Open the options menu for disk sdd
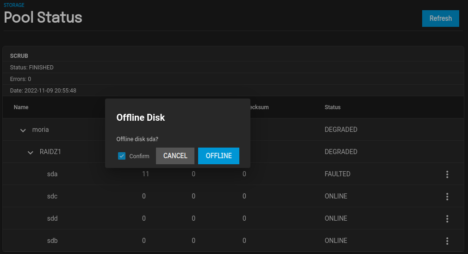 (x=447, y=219)
